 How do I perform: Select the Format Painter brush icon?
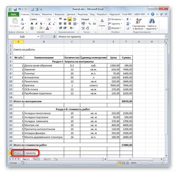tap(22, 28)
